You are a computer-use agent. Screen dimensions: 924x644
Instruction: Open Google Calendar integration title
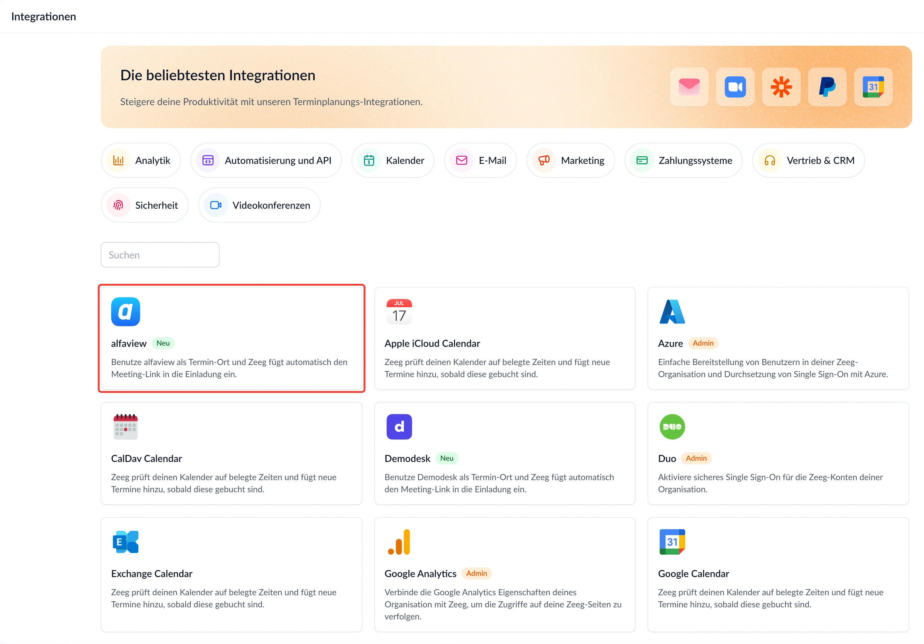click(693, 573)
